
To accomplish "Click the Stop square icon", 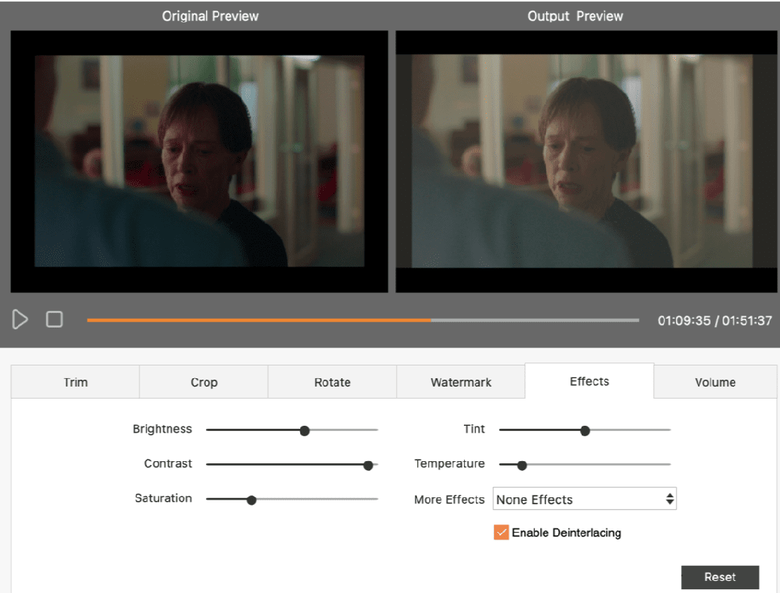I will pos(54,319).
